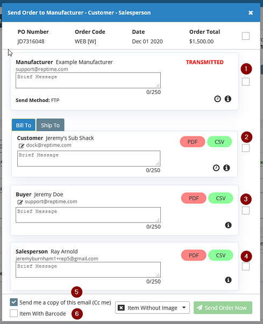Click the Salesperson section info icon
This screenshot has height=324, width=263.
(228, 280)
